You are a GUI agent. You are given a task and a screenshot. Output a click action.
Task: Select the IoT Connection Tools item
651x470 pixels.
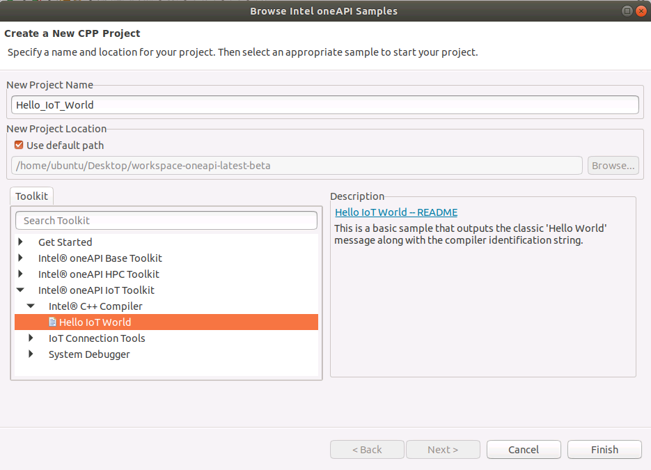(x=97, y=338)
